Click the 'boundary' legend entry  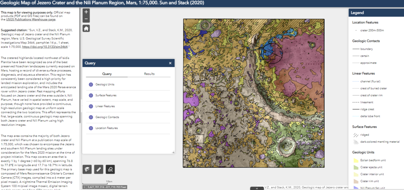(366, 49)
